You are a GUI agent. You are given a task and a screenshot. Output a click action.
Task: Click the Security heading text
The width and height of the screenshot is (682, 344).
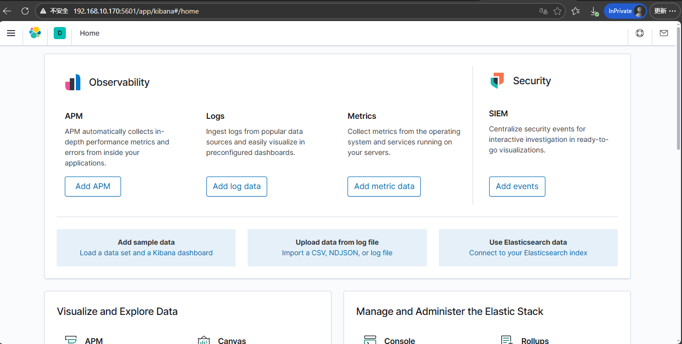(532, 81)
